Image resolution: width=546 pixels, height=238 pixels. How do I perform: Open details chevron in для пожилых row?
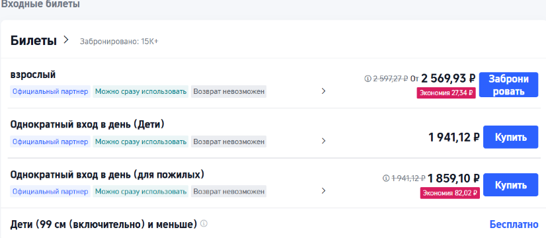tap(323, 191)
